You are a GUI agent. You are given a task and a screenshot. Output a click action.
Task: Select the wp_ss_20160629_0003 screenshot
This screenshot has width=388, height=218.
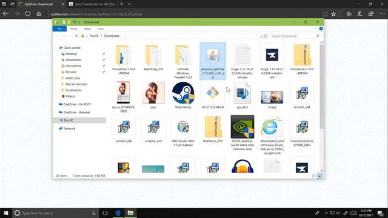coord(124,97)
